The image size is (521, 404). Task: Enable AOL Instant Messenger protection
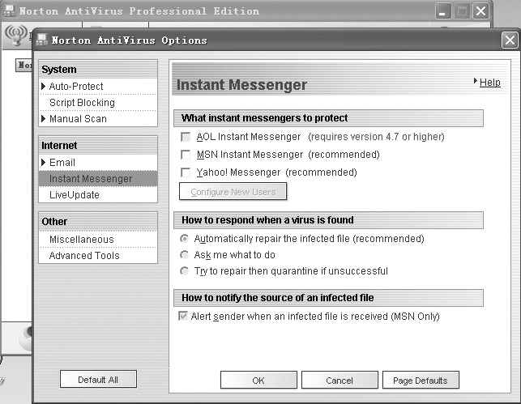(186, 137)
